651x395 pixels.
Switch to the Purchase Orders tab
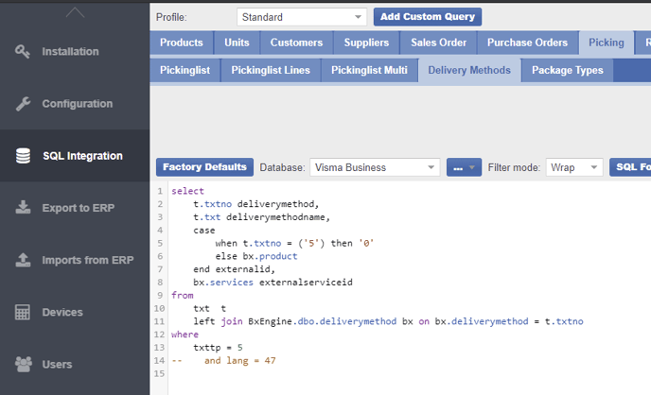coord(527,43)
